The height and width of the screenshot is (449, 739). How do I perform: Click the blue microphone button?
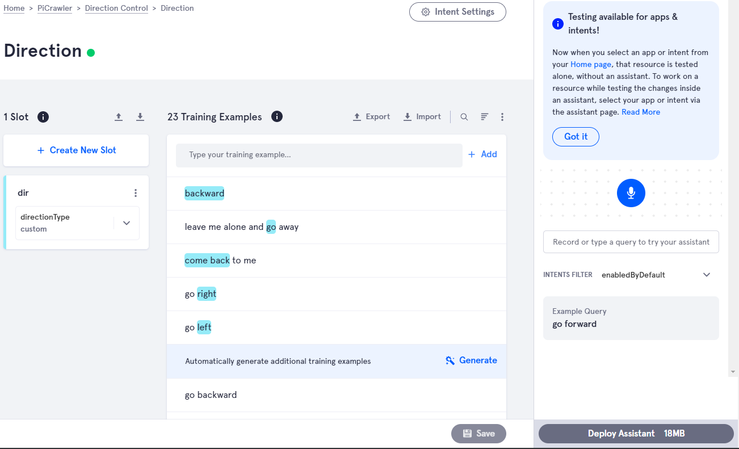pyautogui.click(x=631, y=193)
